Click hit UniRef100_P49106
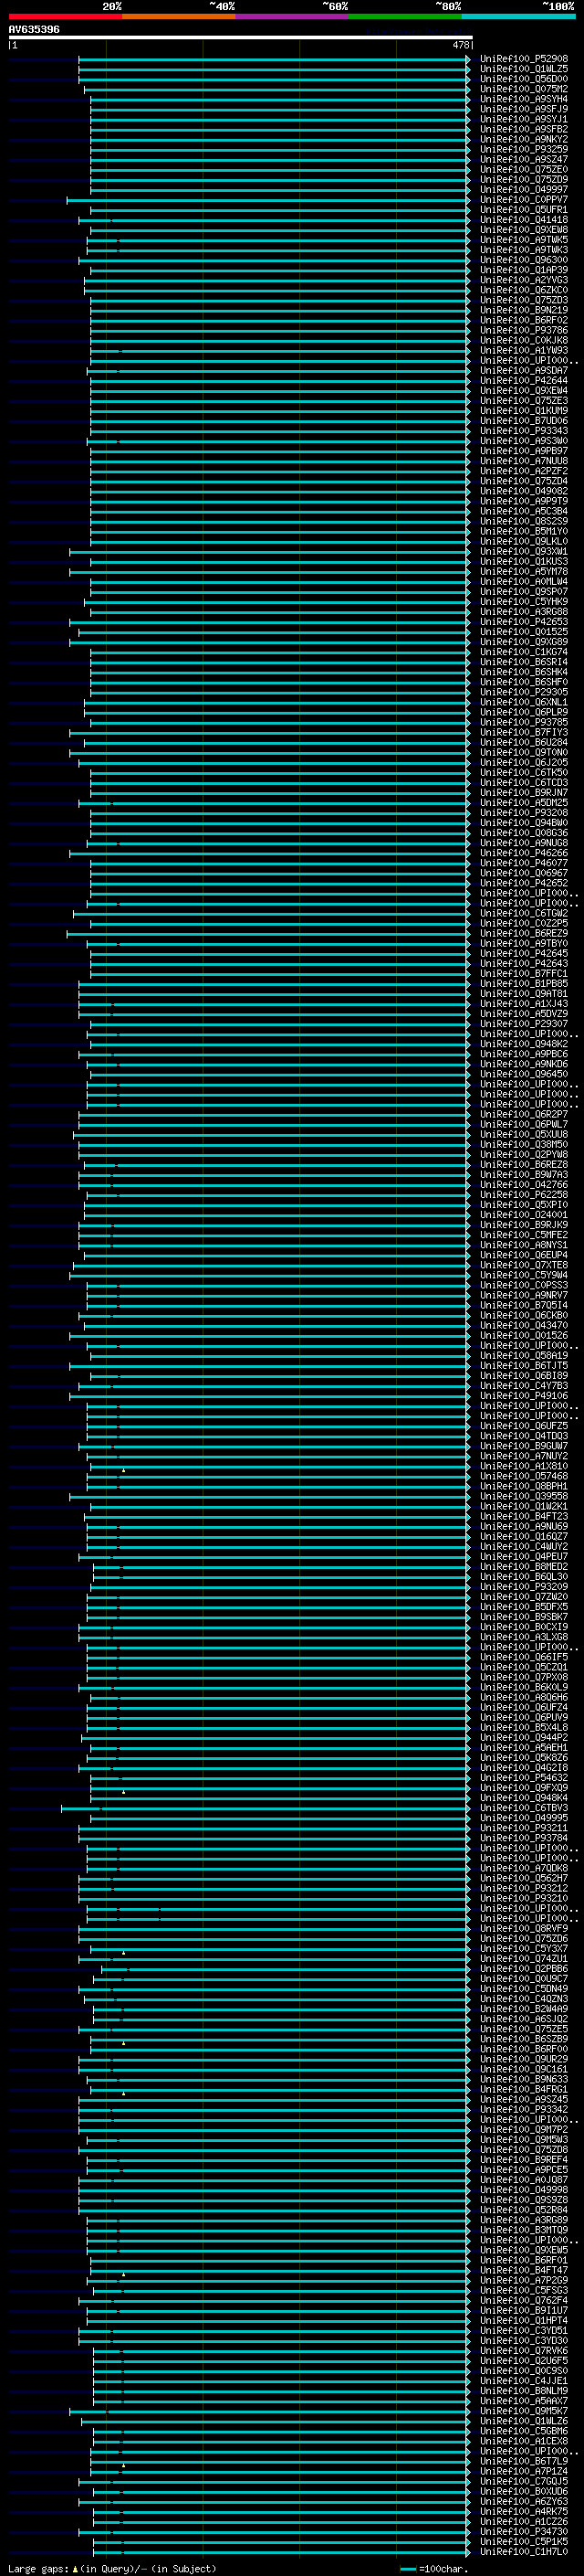 tap(524, 1396)
